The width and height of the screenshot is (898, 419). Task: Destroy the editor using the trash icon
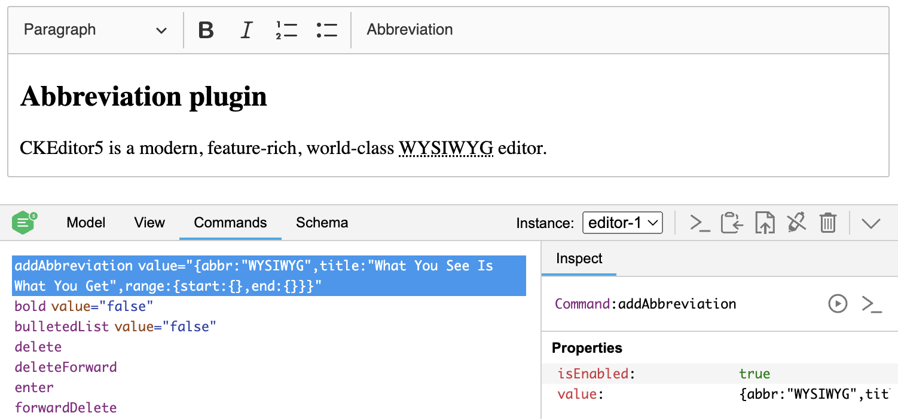(x=828, y=223)
